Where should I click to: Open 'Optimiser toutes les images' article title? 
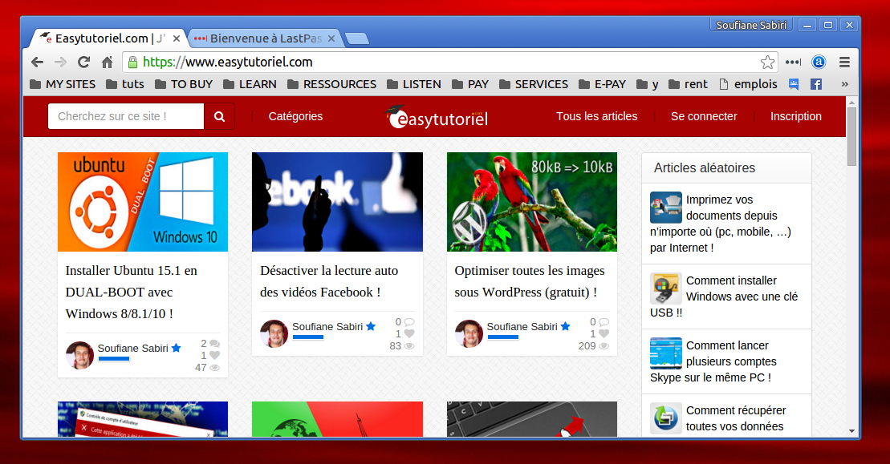click(x=530, y=281)
